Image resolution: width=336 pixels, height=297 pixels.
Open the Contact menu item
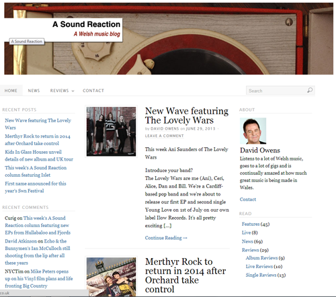[x=93, y=91]
